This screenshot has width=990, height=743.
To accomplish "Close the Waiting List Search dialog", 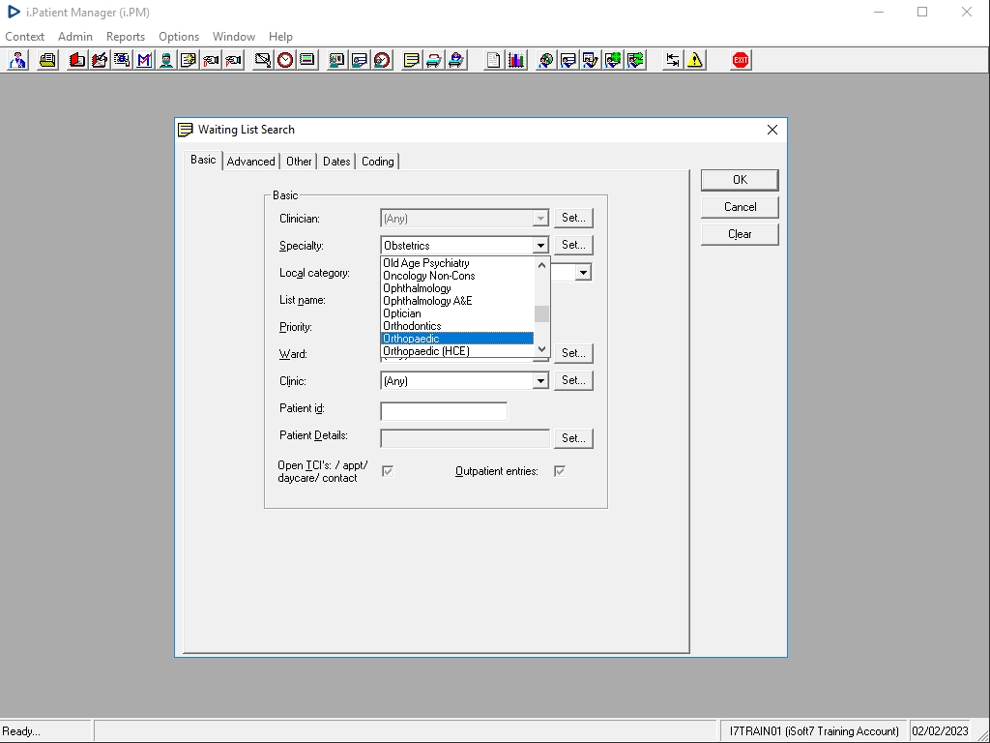I will (x=772, y=130).
